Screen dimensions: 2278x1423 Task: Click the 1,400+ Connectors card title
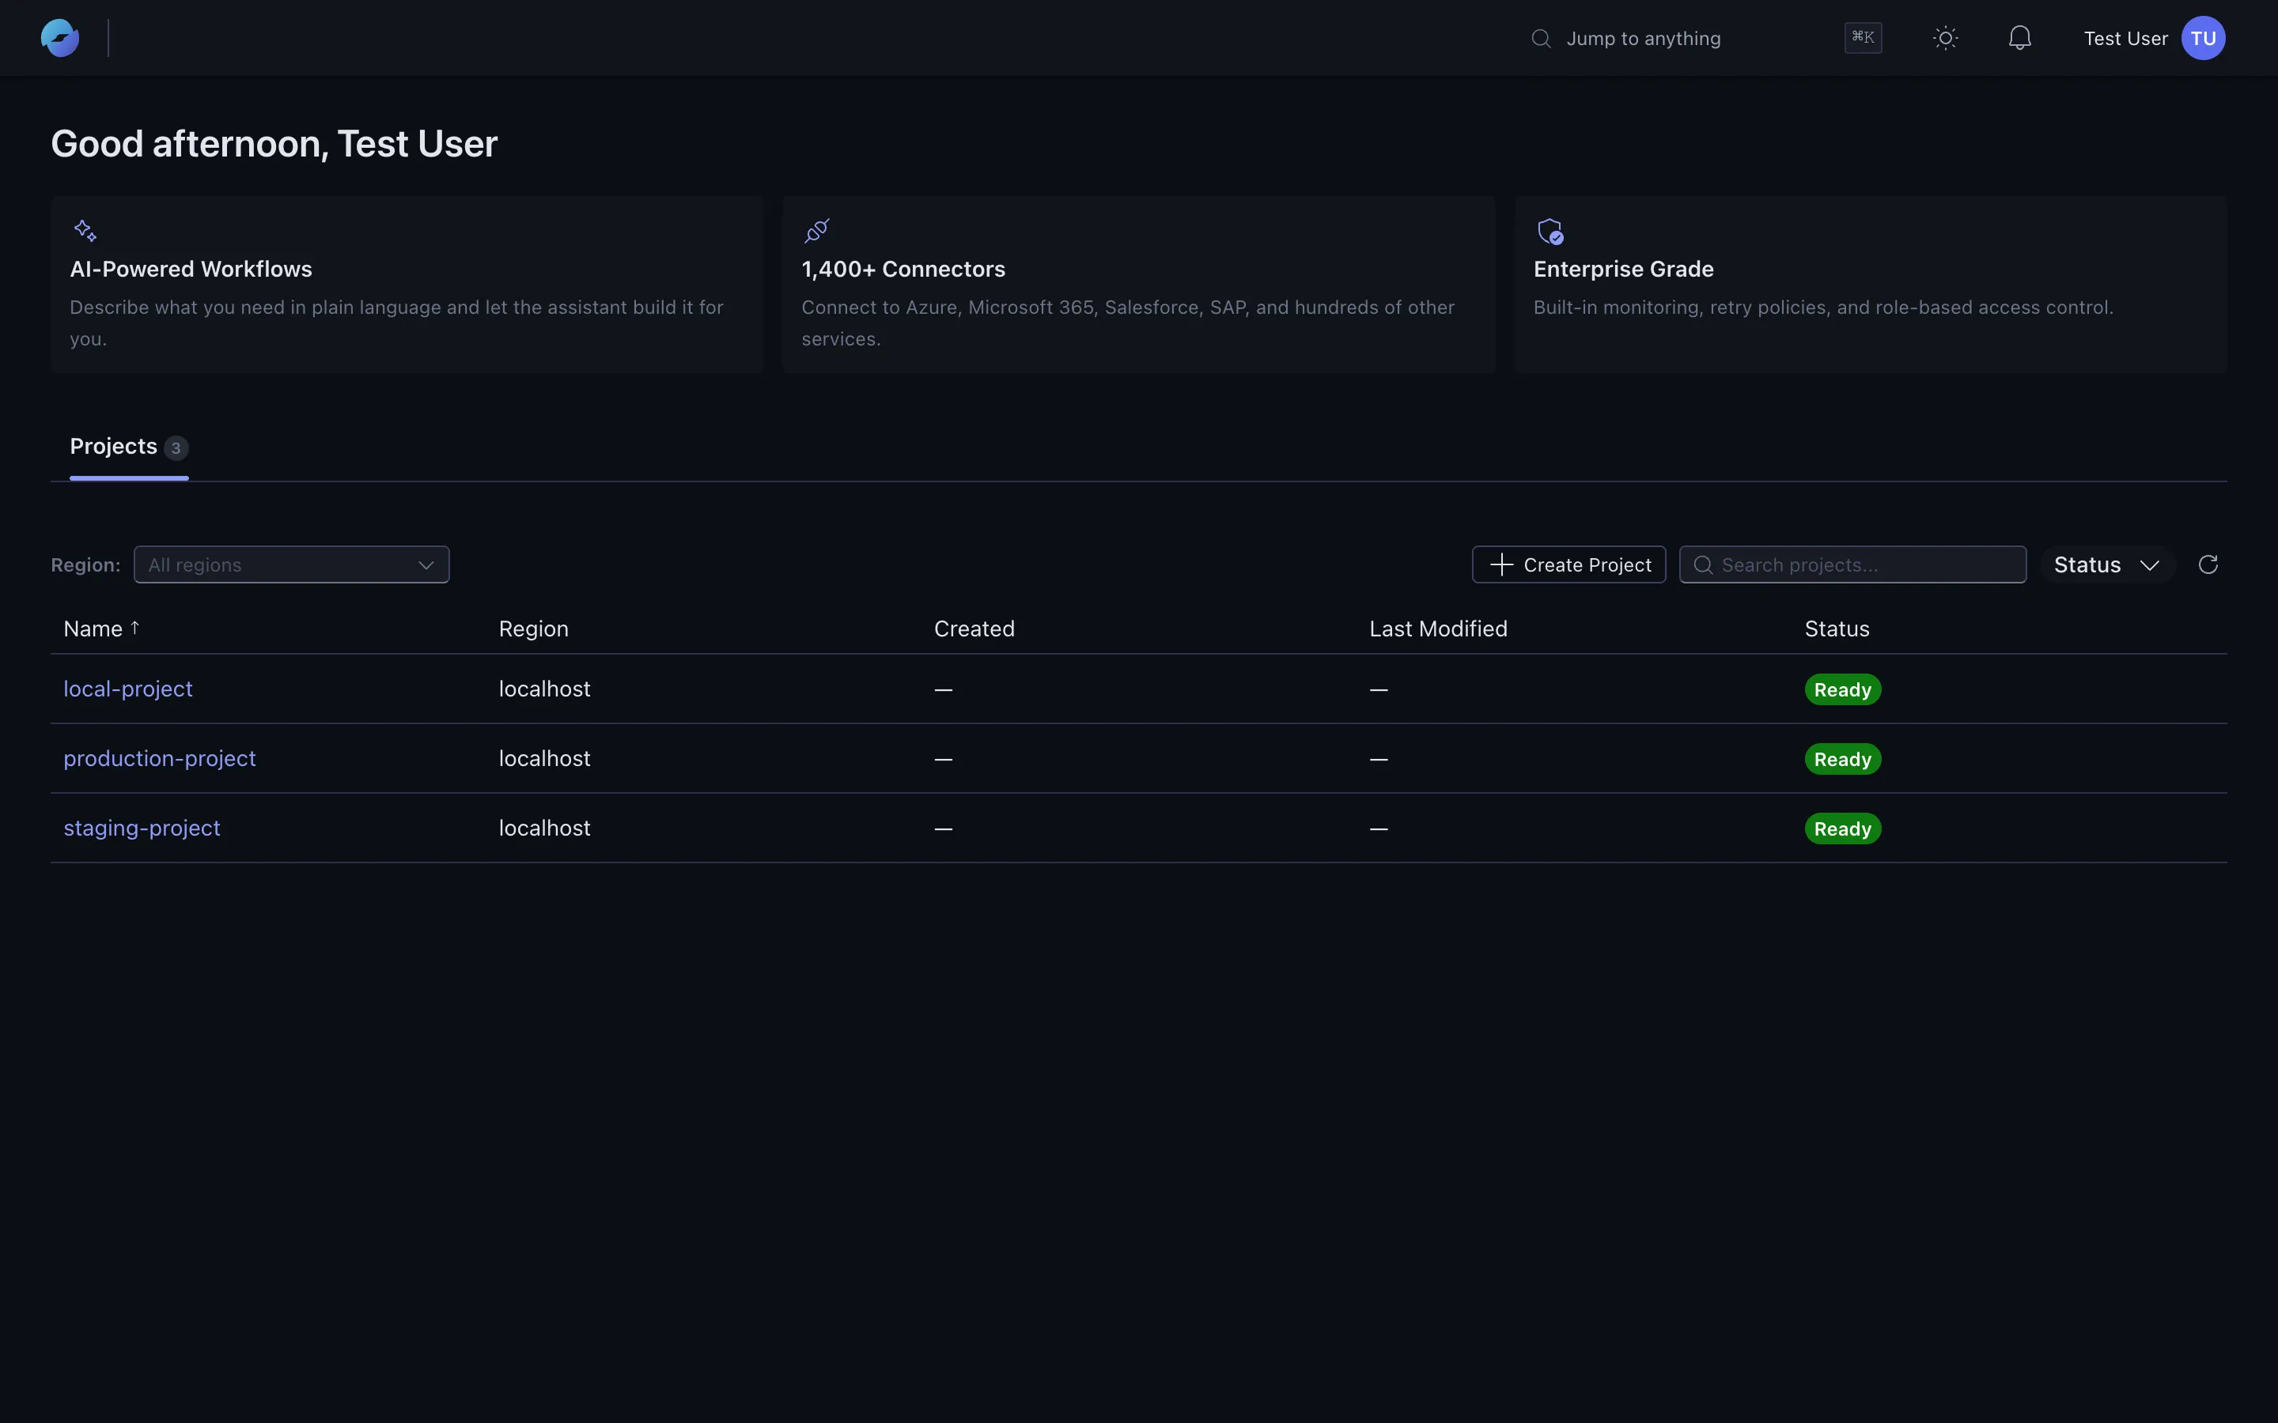903,269
